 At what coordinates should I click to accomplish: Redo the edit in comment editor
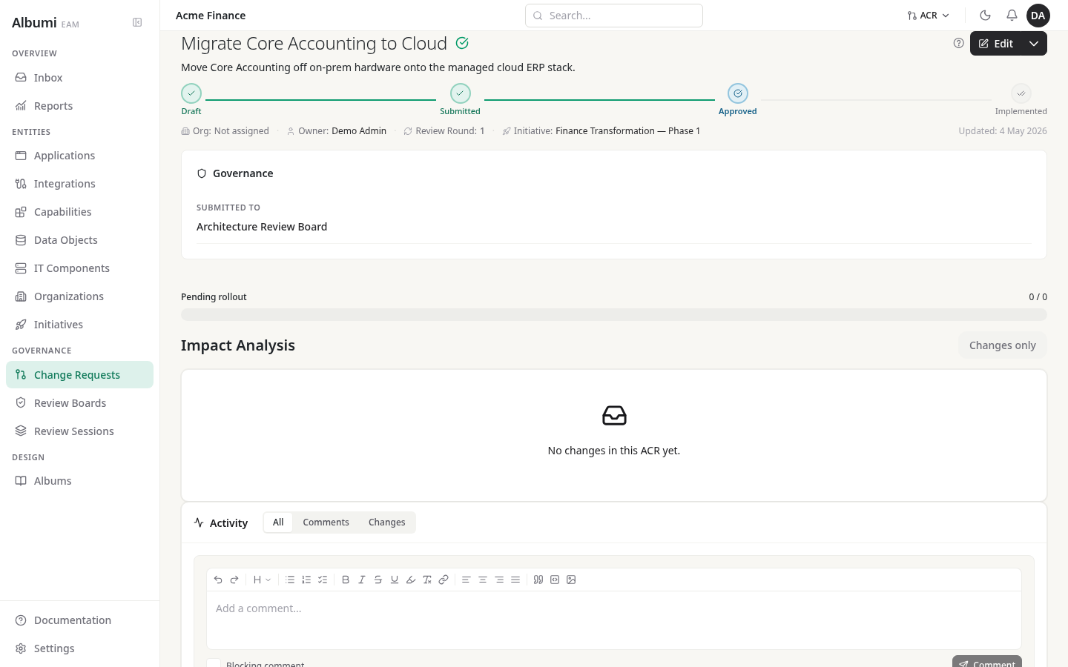(x=234, y=580)
